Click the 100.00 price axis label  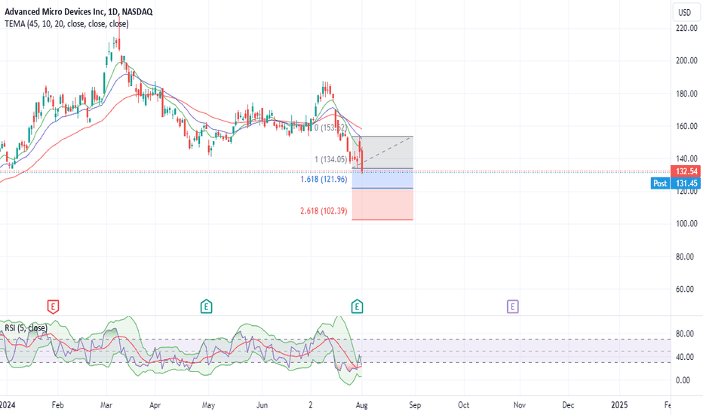pyautogui.click(x=686, y=223)
